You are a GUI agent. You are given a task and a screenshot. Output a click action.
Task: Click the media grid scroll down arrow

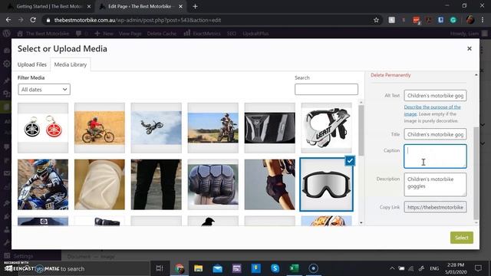tap(361, 223)
